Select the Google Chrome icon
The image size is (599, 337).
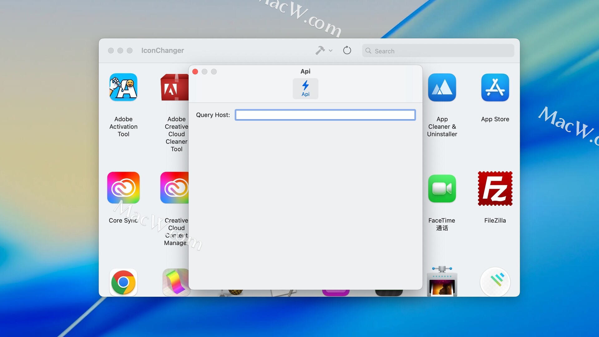coord(123,282)
